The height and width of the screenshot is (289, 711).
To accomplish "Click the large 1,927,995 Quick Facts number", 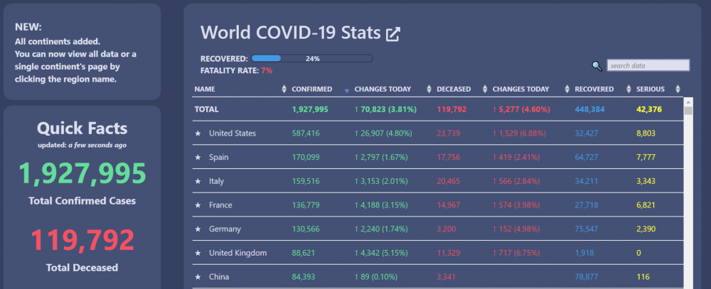I will click(x=82, y=173).
